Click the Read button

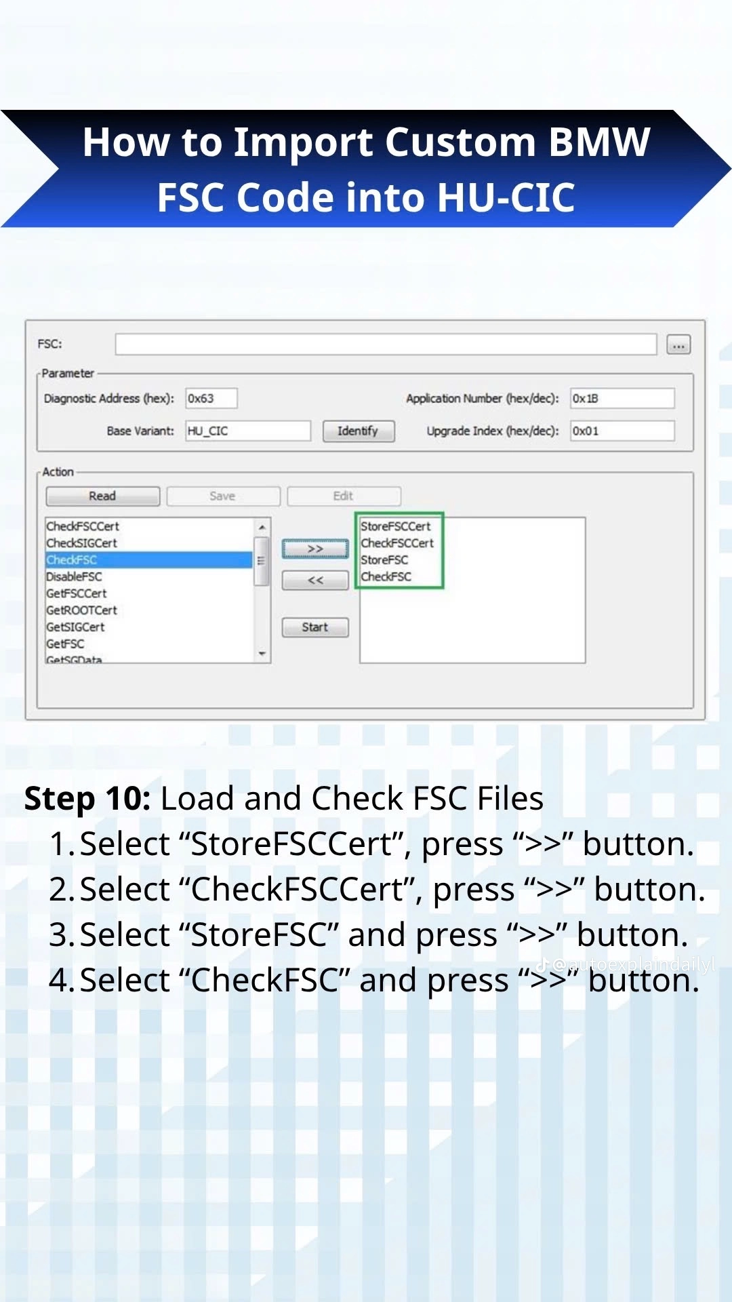point(103,496)
